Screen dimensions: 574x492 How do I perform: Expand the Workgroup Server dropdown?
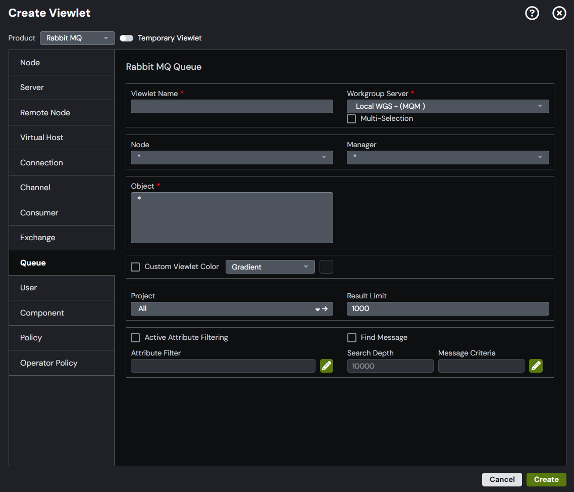[448, 106]
